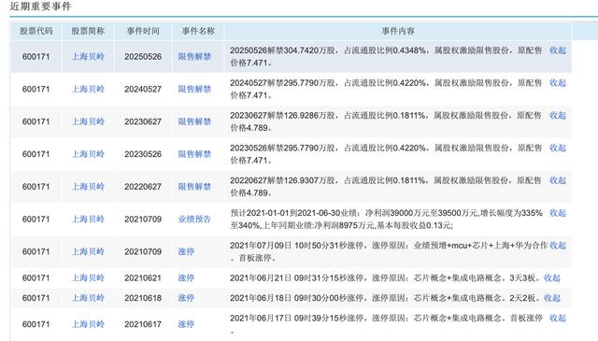Select date cell 20230526

143,154
